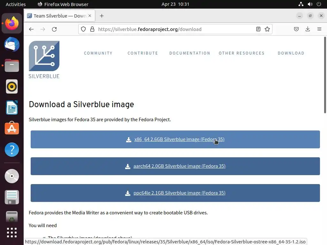Click the disc media icon in dock

12,176
